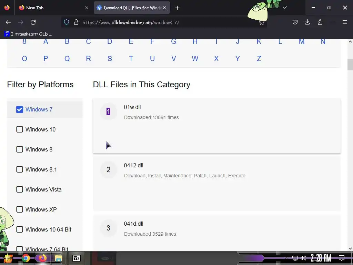Click number badge 2 for 0412.dll
This screenshot has width=353, height=265.
(x=108, y=170)
